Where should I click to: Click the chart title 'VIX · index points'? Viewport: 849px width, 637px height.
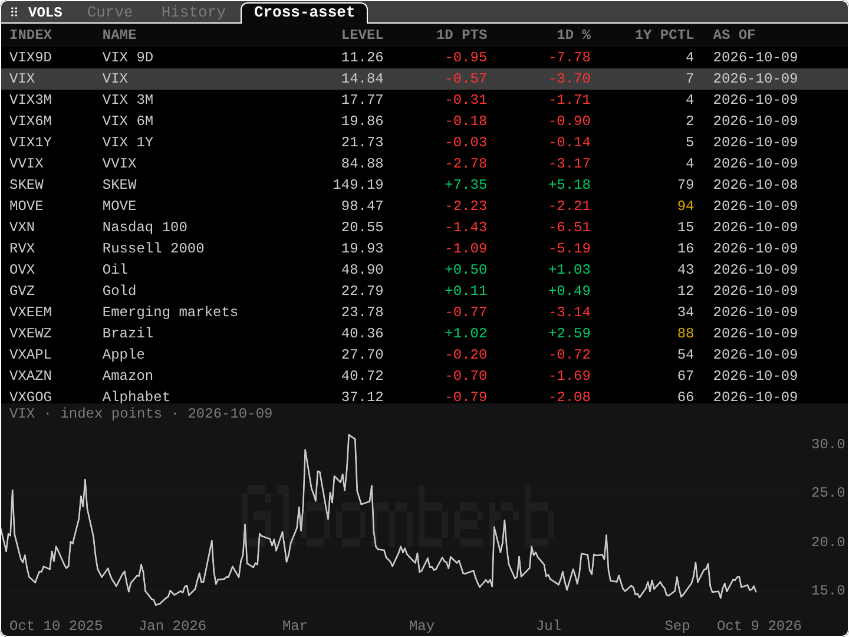85,413
